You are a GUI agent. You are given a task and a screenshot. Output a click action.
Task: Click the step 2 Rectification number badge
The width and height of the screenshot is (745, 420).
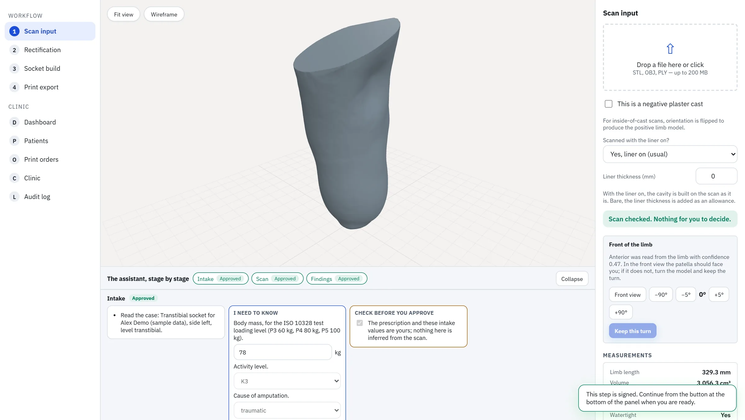pyautogui.click(x=14, y=50)
